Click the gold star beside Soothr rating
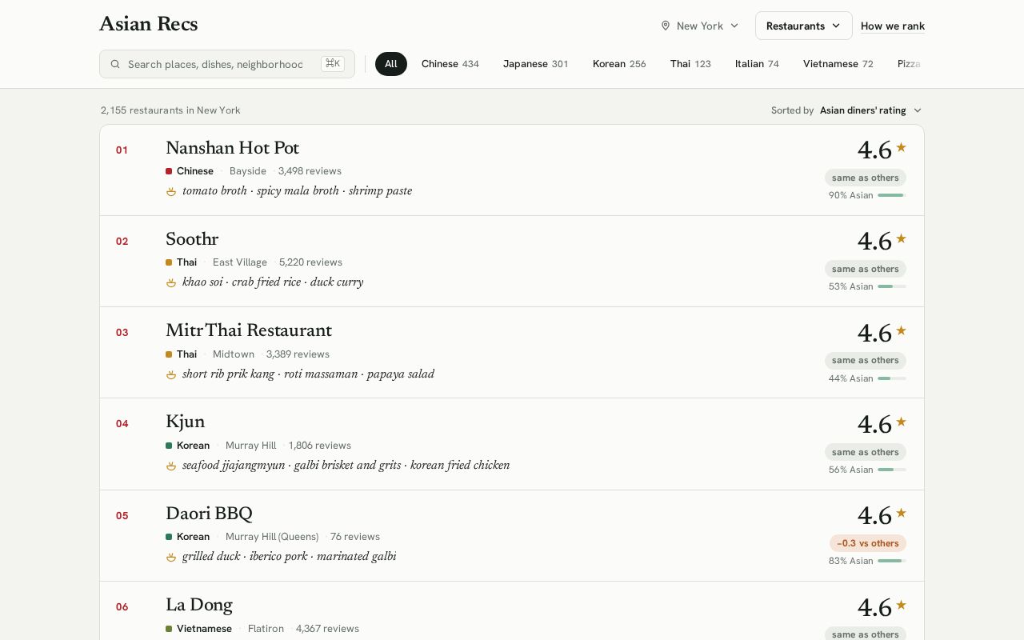This screenshot has height=640, width=1024. [901, 238]
